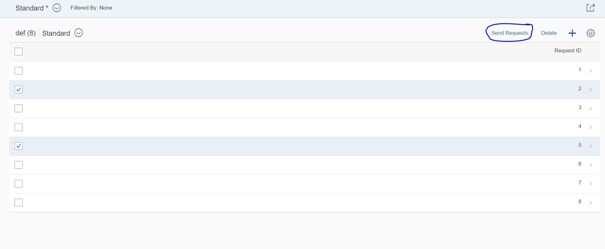Open the chevron arrow for Request ID 1
Image resolution: width=605 pixels, height=249 pixels.
pos(591,71)
